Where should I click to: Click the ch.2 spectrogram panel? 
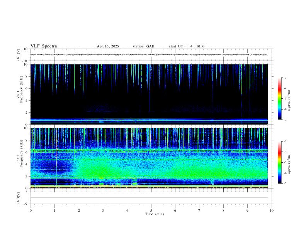[149, 158]
